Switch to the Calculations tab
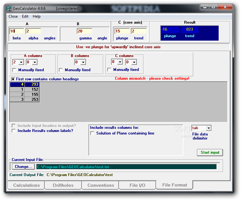Viewport: 241px width, 200px height. tap(26, 185)
